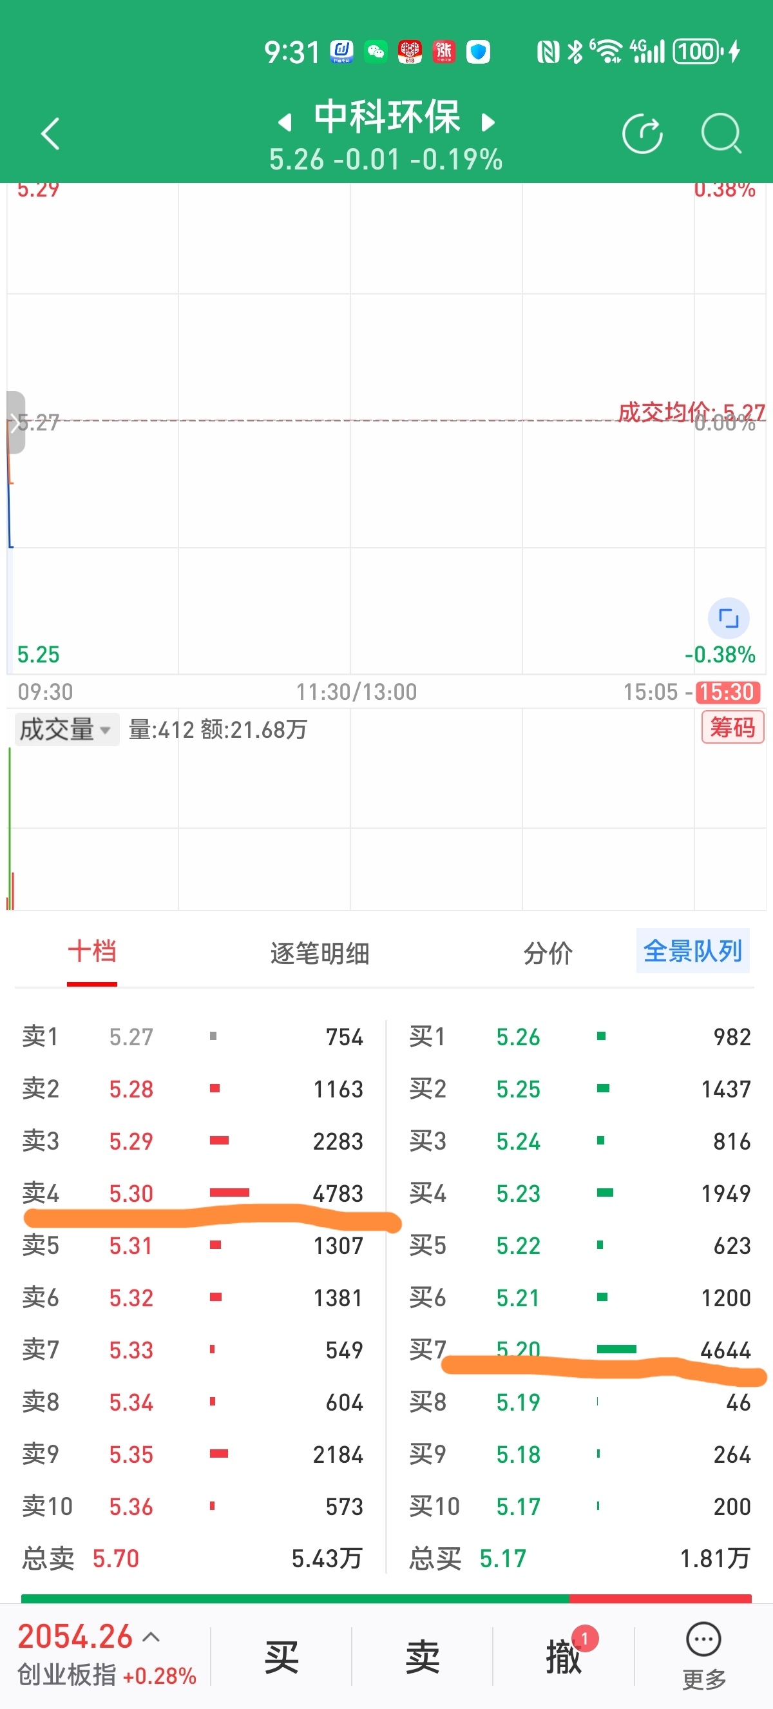Switch to 逐笔明细 tab
Image resolution: width=773 pixels, height=1709 pixels.
point(320,952)
